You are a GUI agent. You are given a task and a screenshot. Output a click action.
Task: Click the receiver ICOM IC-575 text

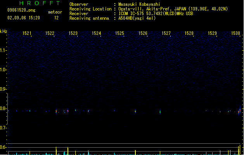click(131, 14)
